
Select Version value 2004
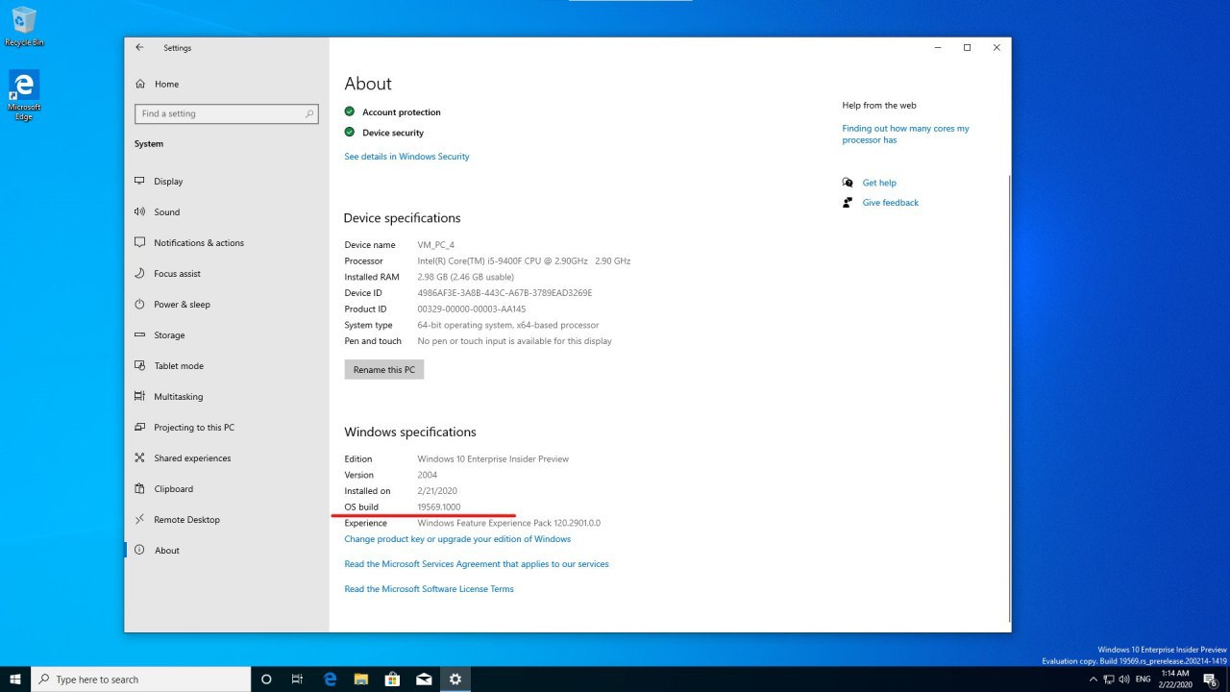(x=428, y=475)
